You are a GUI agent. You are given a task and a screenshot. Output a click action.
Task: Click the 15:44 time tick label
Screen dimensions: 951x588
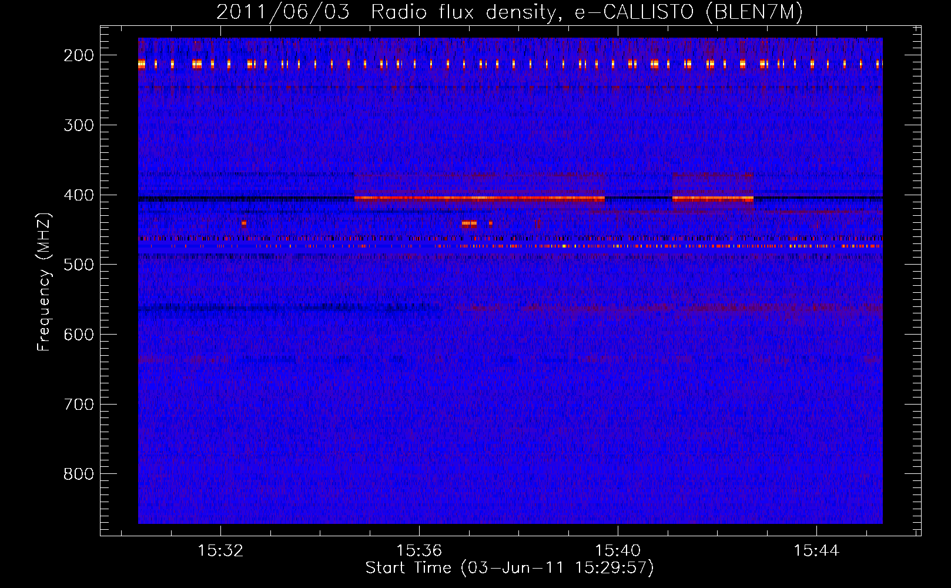click(x=816, y=551)
